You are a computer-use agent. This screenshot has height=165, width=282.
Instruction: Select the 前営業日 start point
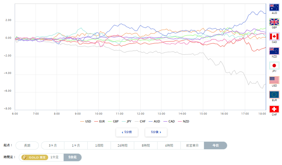(192, 145)
